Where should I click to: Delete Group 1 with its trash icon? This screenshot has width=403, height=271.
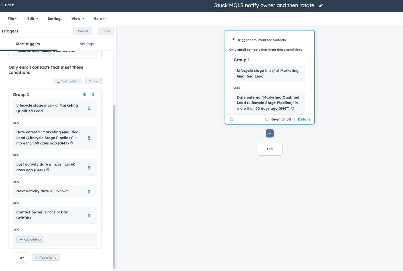pos(93,94)
